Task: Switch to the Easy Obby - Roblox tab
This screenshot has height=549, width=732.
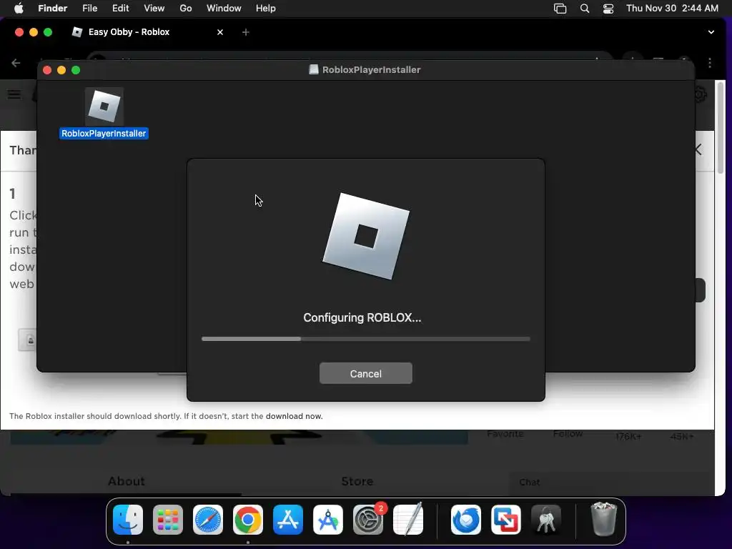Action: pos(129,31)
